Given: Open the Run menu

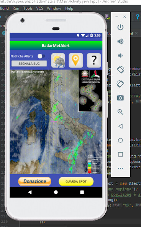Looking at the screenshot, I should (16, 8).
